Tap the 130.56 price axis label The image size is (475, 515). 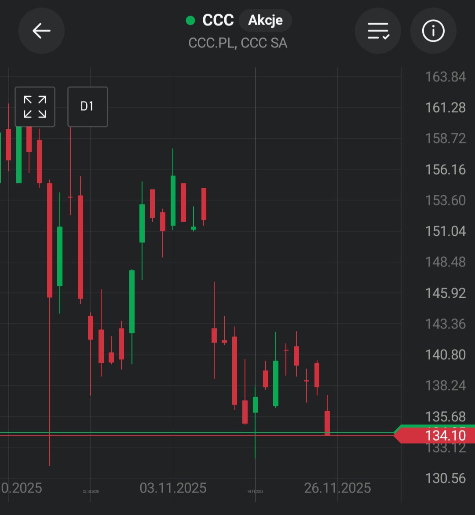pos(446,478)
